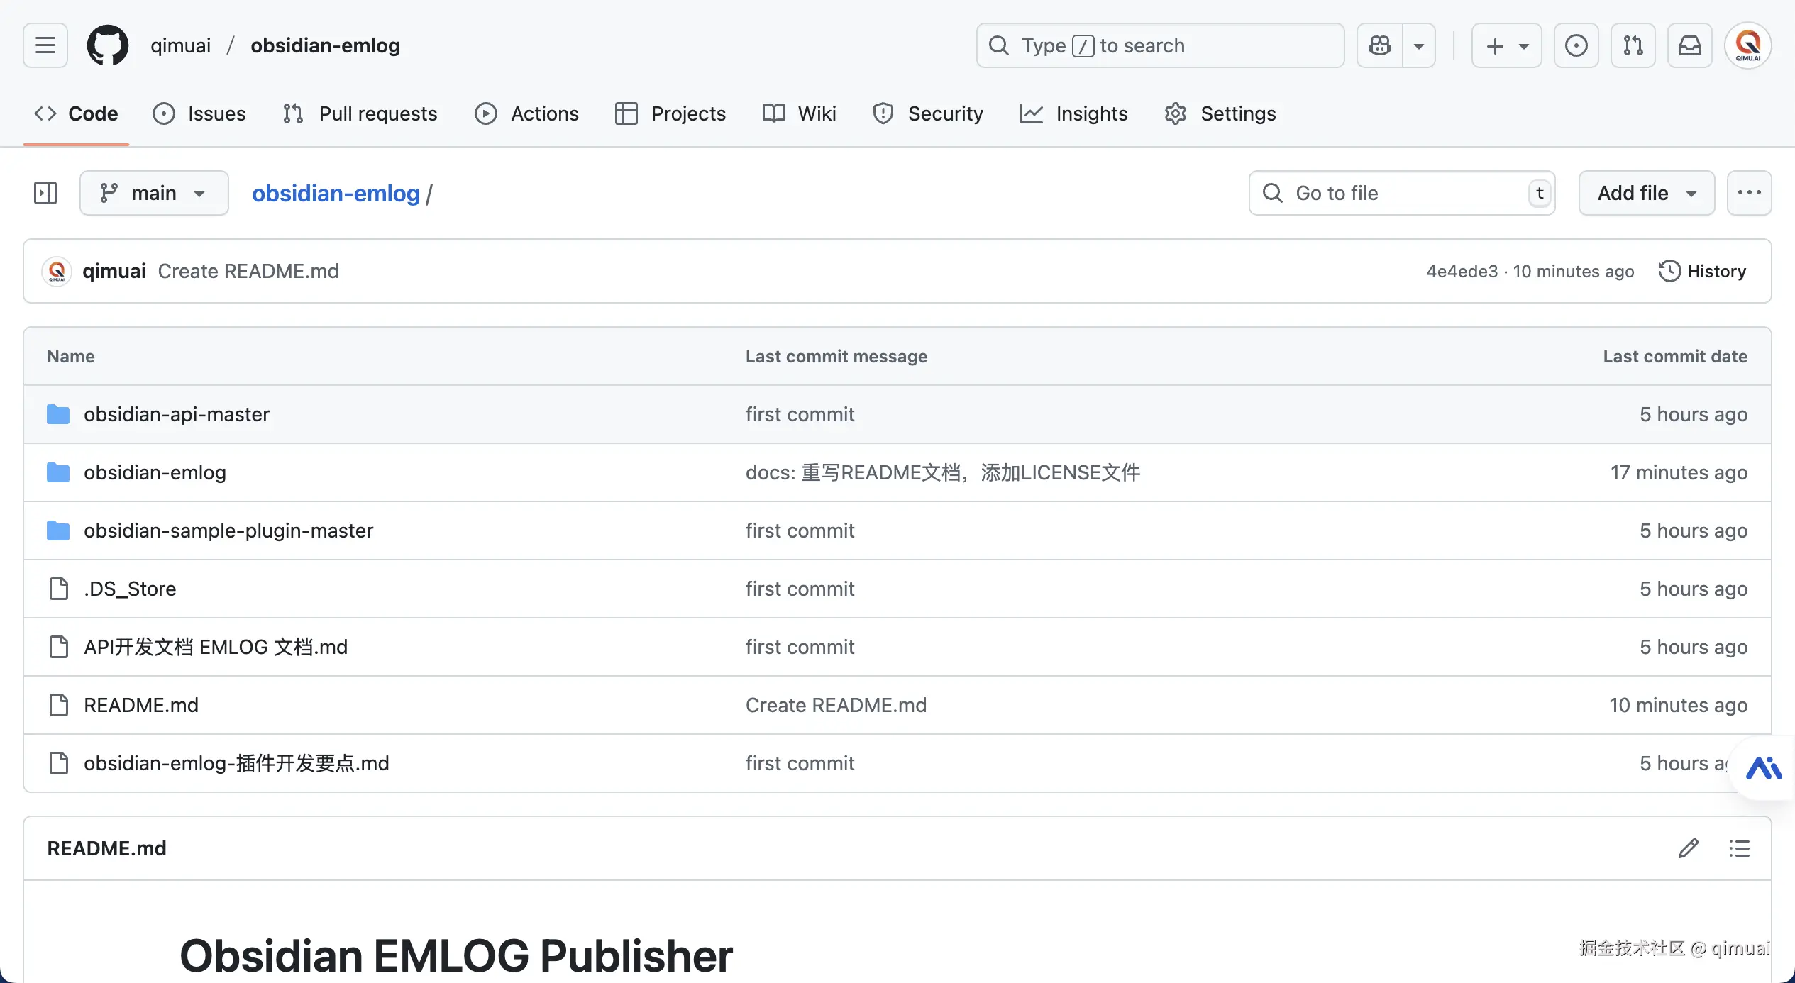Switch to the Actions tab
Image resolution: width=1795 pixels, height=983 pixels.
pyautogui.click(x=526, y=113)
